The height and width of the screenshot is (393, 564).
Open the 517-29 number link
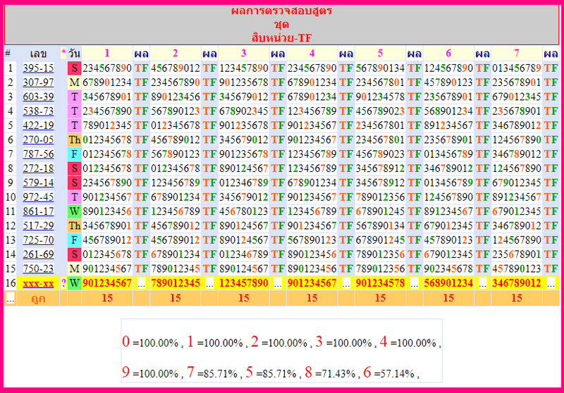38,225
